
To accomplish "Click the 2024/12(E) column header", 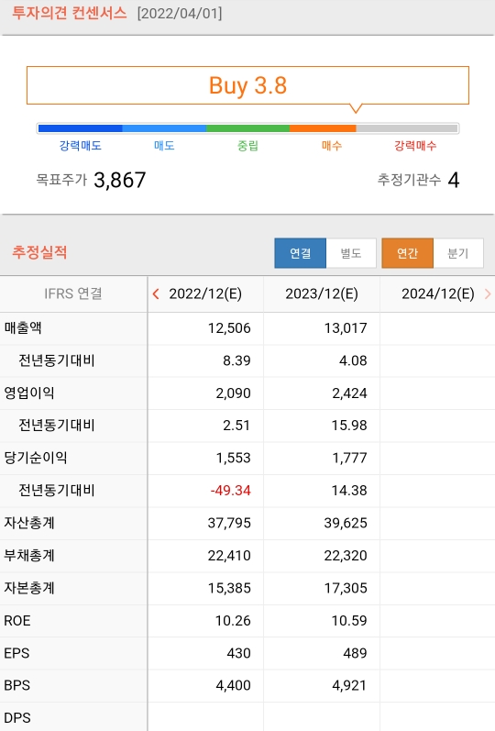I will click(437, 294).
